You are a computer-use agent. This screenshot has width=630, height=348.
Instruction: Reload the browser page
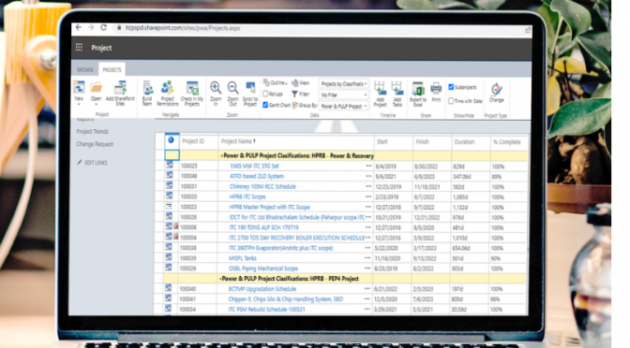tap(104, 27)
